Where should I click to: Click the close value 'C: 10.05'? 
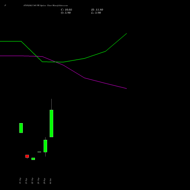click(x=66, y=10)
